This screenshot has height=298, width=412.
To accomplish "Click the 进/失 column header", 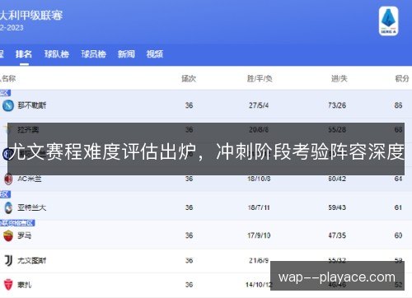I will pyautogui.click(x=339, y=79).
